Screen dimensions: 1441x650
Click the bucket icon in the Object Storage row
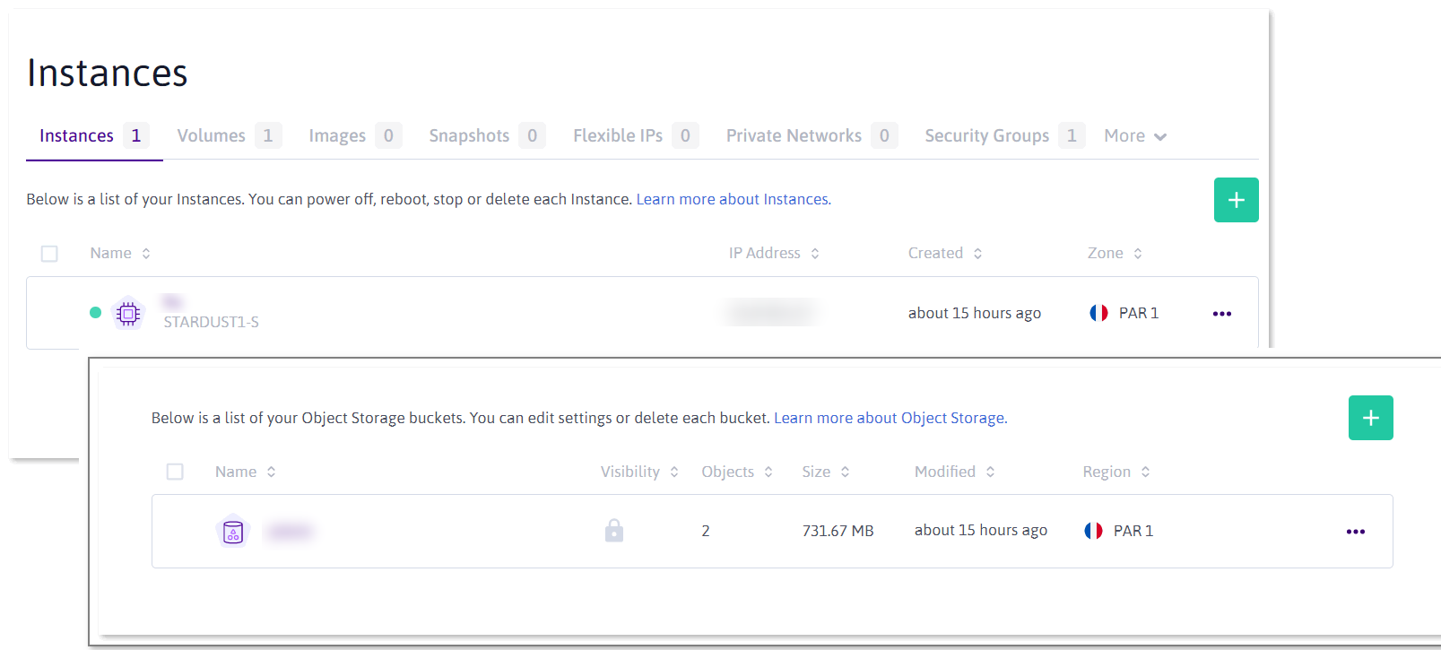tap(233, 532)
